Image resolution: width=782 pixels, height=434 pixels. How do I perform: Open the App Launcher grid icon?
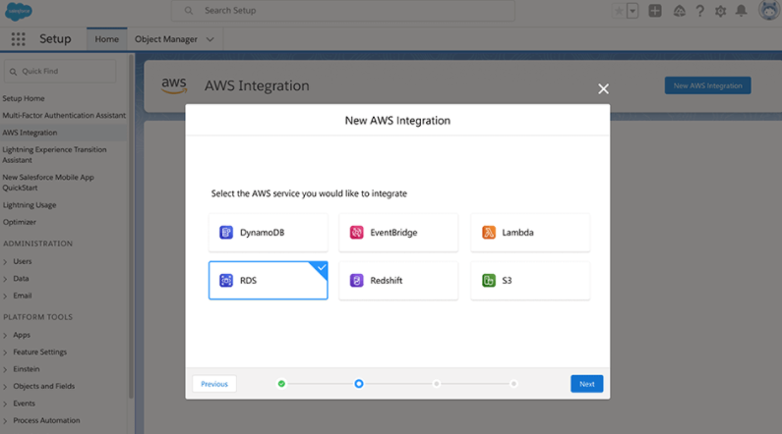[x=18, y=39]
